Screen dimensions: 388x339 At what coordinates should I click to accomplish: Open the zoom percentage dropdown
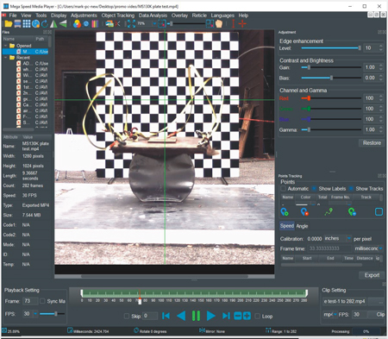pos(154,23)
